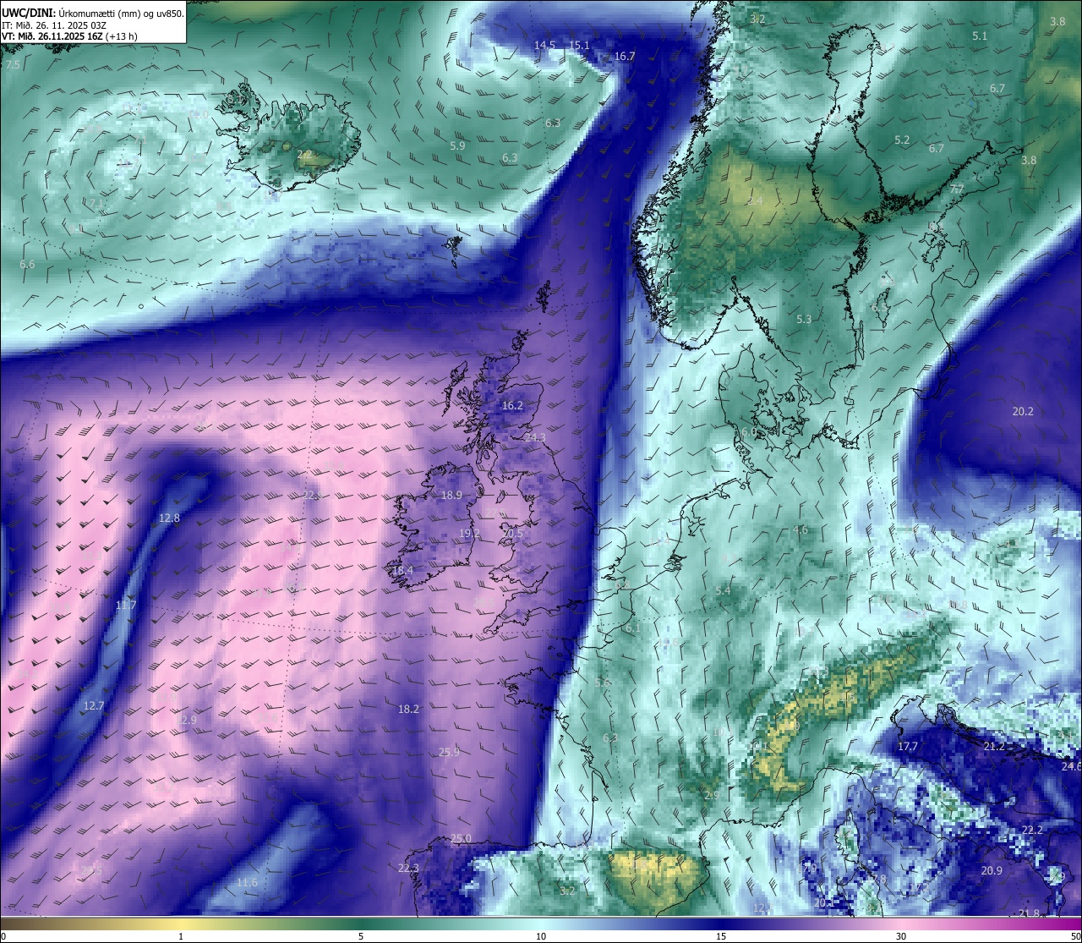The image size is (1082, 943).
Task: Click the 20.5 value over Wales
Action: coord(514,533)
